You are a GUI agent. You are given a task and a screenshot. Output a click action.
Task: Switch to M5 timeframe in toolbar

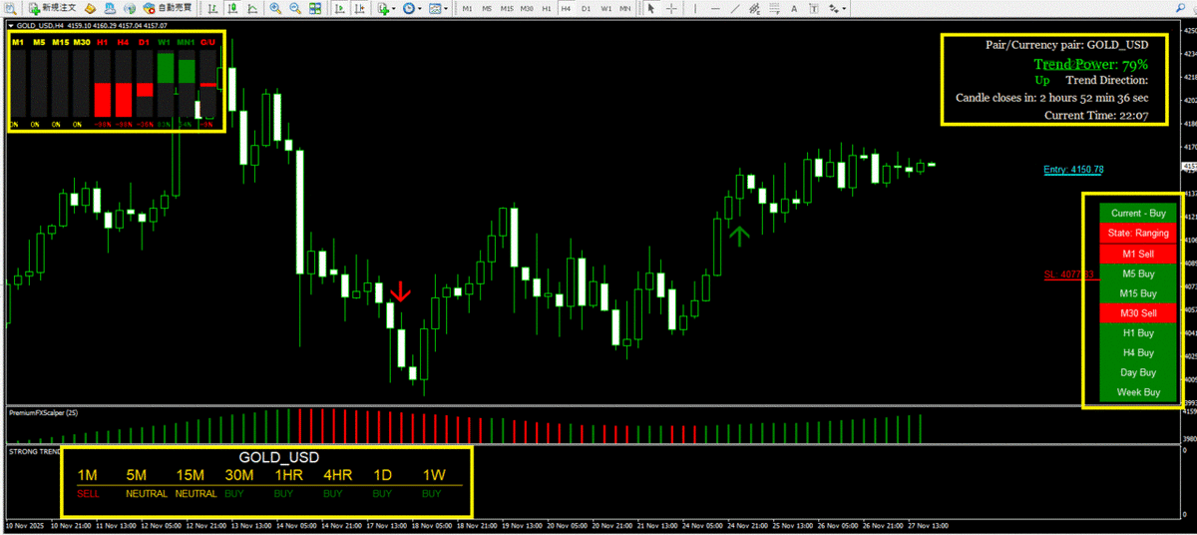[487, 8]
